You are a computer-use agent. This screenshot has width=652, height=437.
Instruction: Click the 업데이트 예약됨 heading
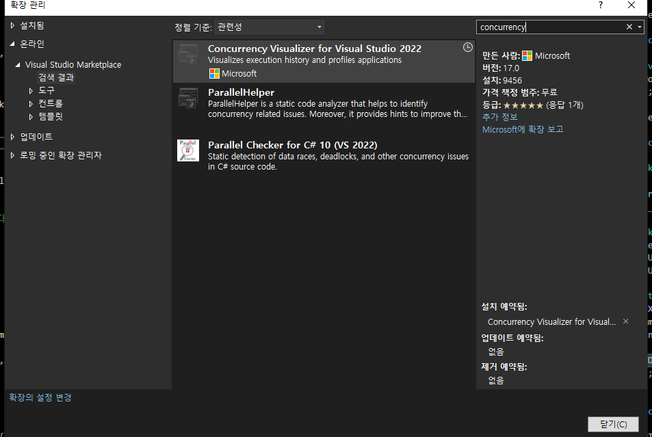[512, 338]
